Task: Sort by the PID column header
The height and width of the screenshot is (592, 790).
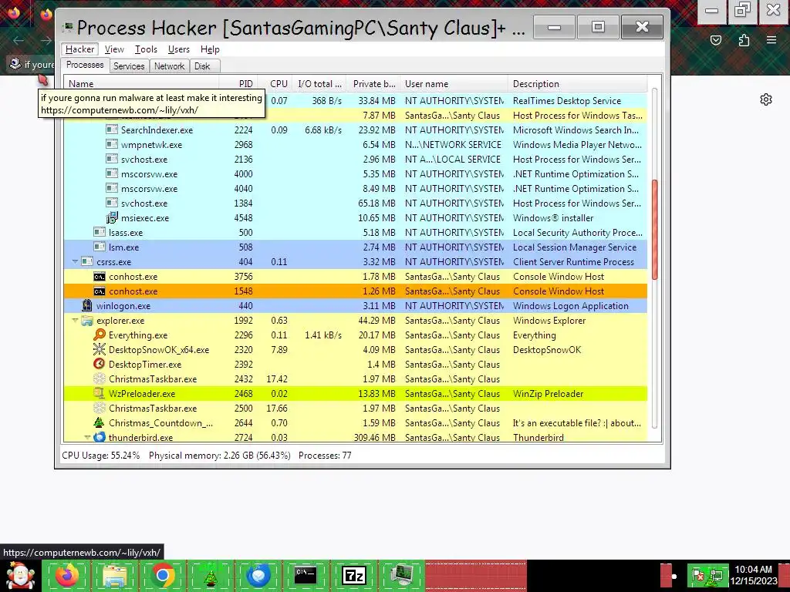Action: [239, 84]
